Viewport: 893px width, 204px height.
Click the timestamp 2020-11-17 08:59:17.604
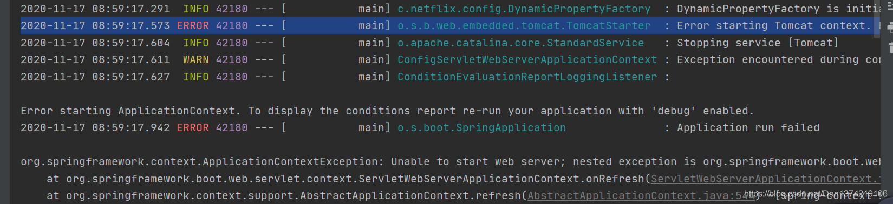pos(95,43)
